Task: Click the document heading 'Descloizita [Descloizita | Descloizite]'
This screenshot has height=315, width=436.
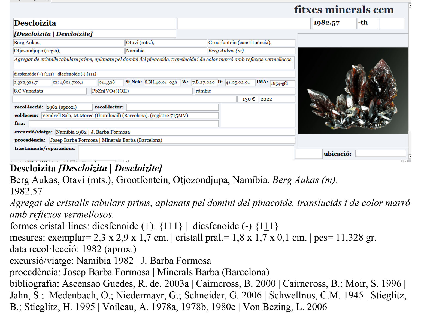Action: [86, 169]
